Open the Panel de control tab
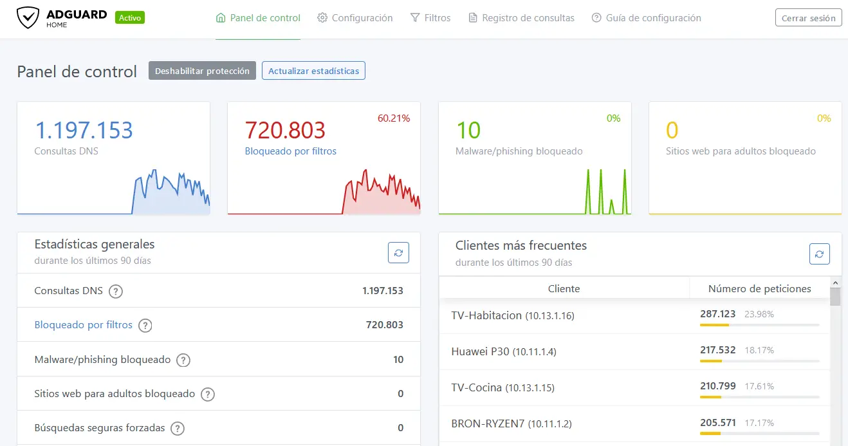 tap(258, 18)
